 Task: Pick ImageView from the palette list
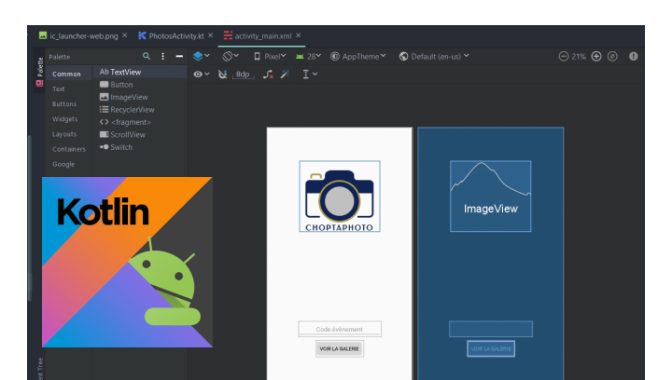(x=124, y=97)
